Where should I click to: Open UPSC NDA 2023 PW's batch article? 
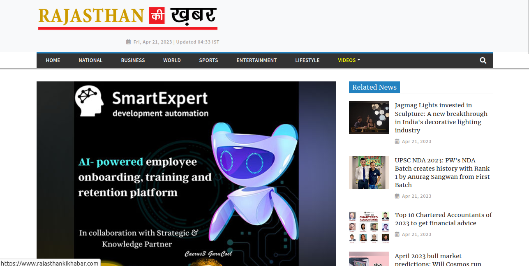coord(442,173)
